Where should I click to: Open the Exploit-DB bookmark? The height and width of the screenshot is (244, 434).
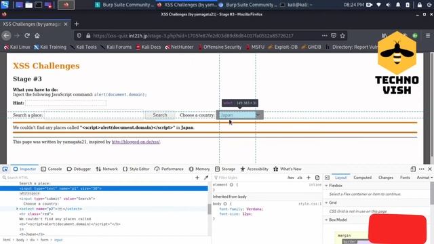click(283, 47)
